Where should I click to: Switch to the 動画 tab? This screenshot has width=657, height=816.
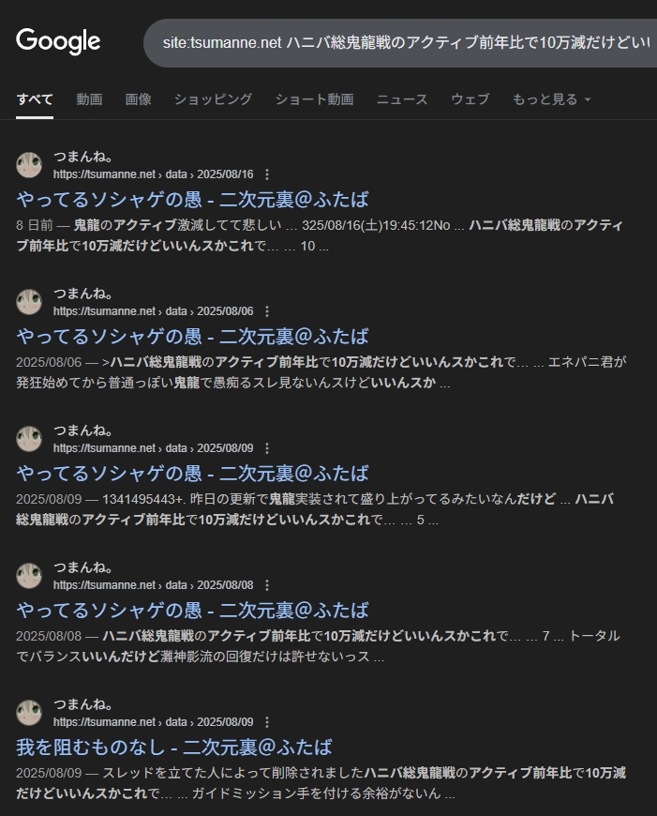pyautogui.click(x=89, y=98)
